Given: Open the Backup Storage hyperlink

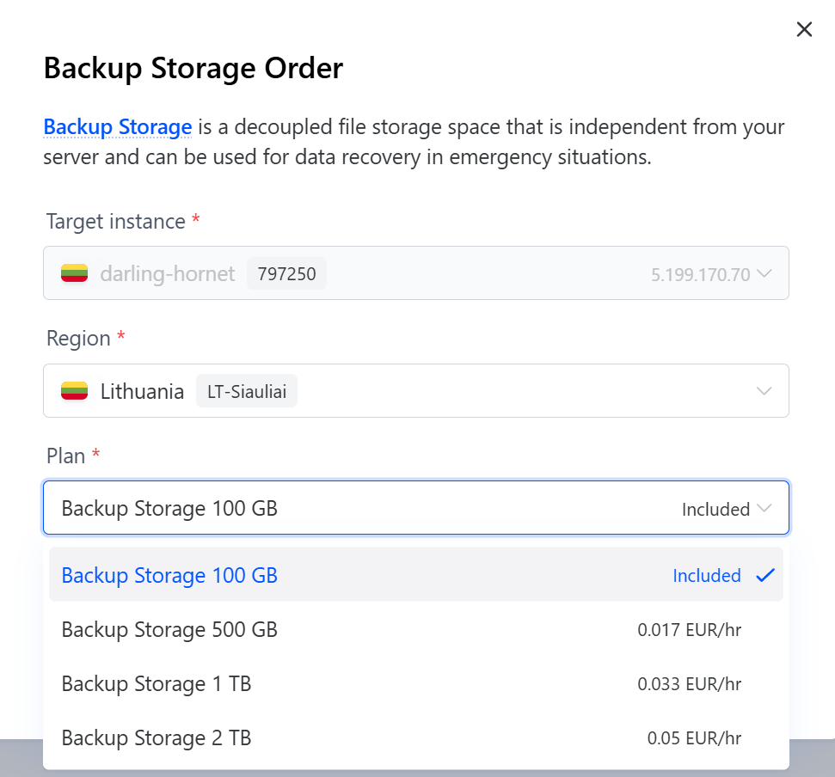Looking at the screenshot, I should coord(117,127).
